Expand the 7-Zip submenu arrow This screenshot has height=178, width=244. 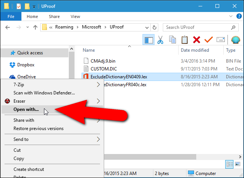point(98,85)
